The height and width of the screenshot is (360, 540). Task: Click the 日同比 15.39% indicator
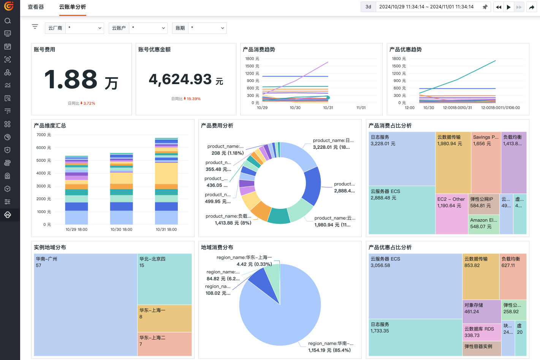click(x=186, y=99)
